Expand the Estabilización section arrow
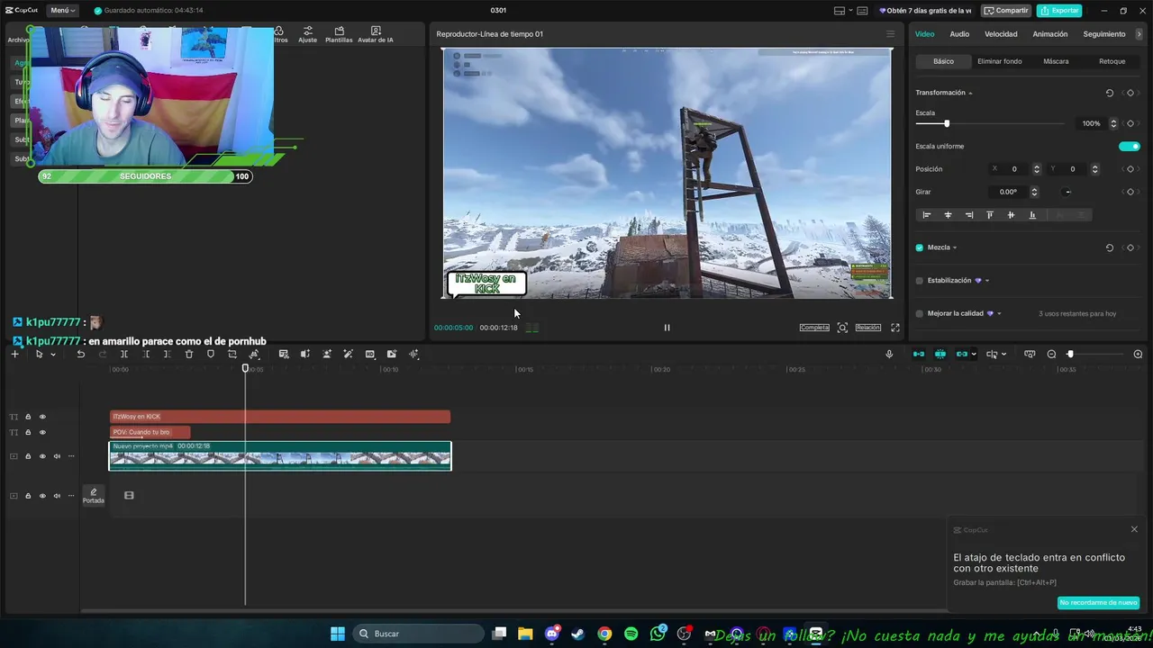 pyautogui.click(x=987, y=281)
